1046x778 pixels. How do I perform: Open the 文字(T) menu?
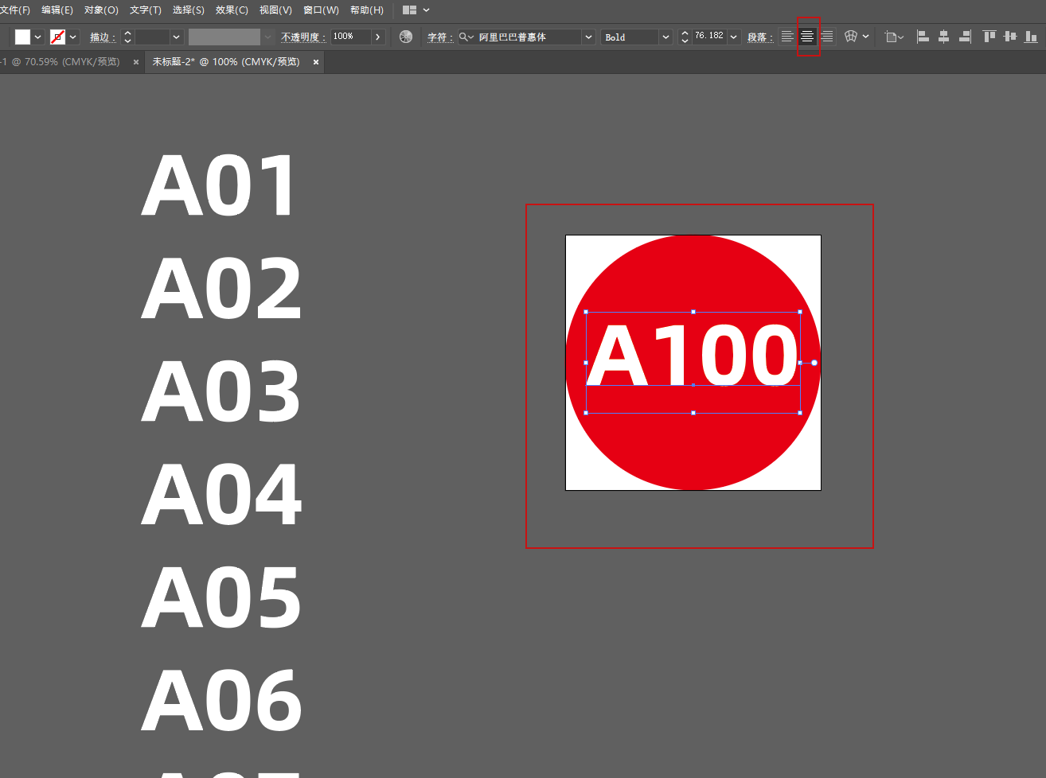pos(146,10)
